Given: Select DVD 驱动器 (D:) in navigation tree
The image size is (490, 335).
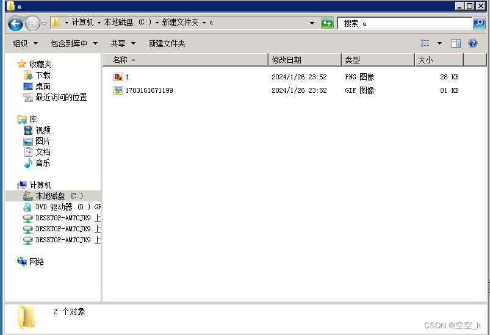Looking at the screenshot, I should click(68, 207).
